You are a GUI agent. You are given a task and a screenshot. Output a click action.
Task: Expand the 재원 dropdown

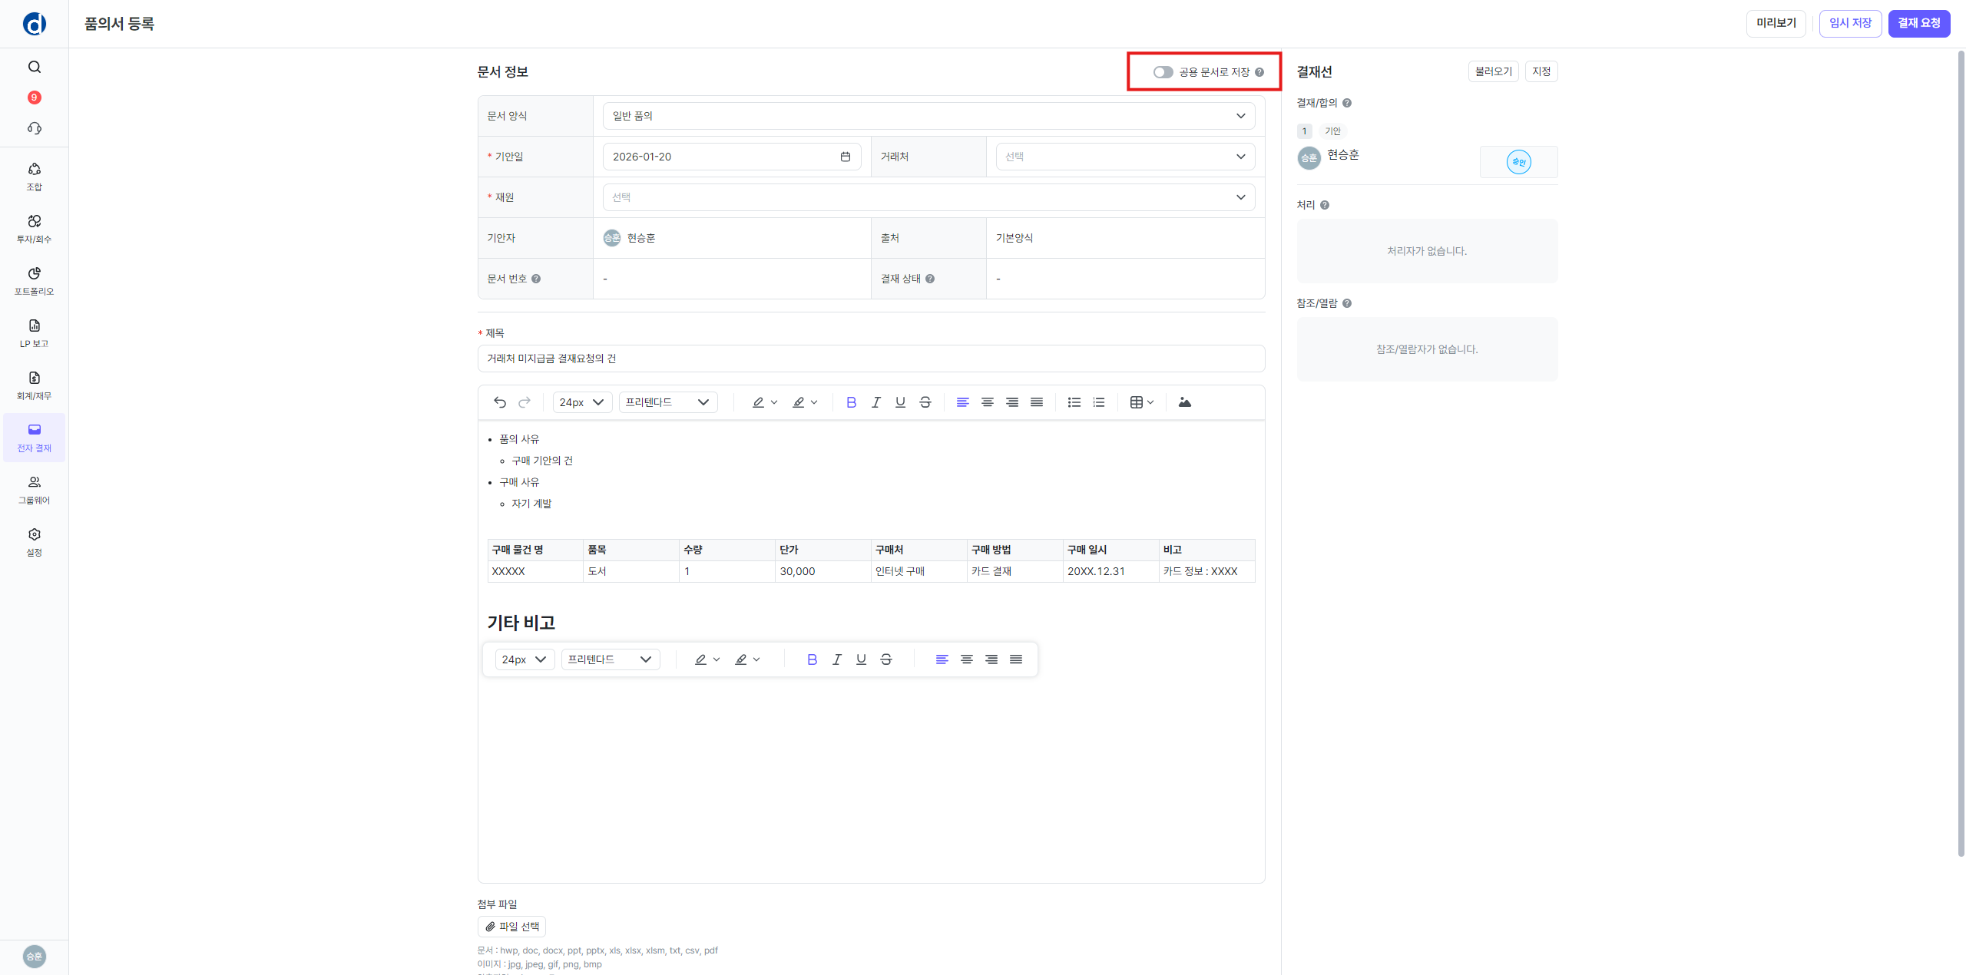coord(928,197)
